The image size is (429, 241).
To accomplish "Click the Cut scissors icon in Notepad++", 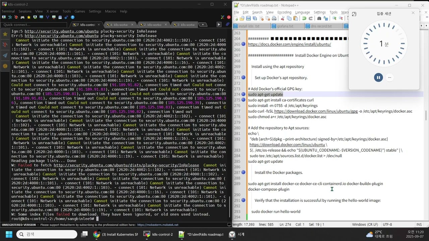I will 283,18.
